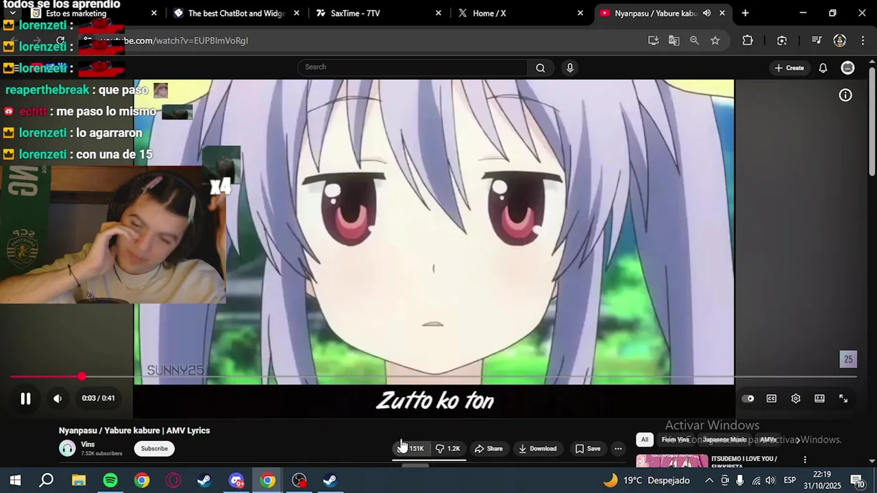Switch to SaxTime - 7TV tab
The image size is (877, 493).
tap(377, 13)
